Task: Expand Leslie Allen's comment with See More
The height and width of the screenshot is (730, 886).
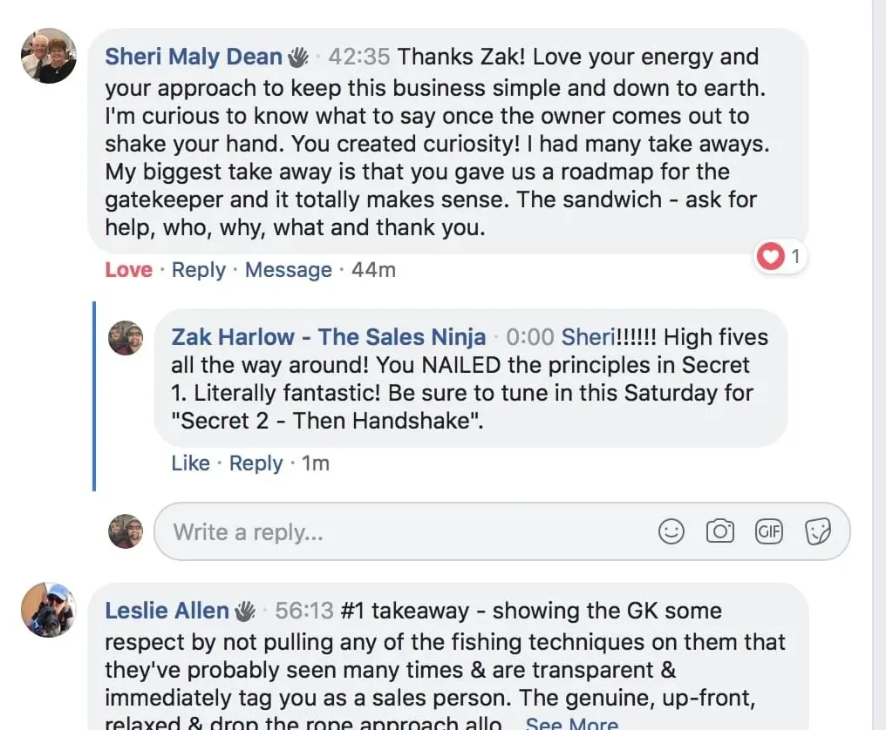Action: (x=572, y=723)
